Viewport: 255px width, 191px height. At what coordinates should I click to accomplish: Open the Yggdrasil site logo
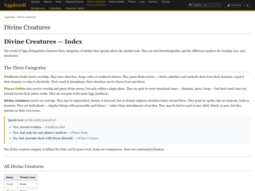coord(15,5)
